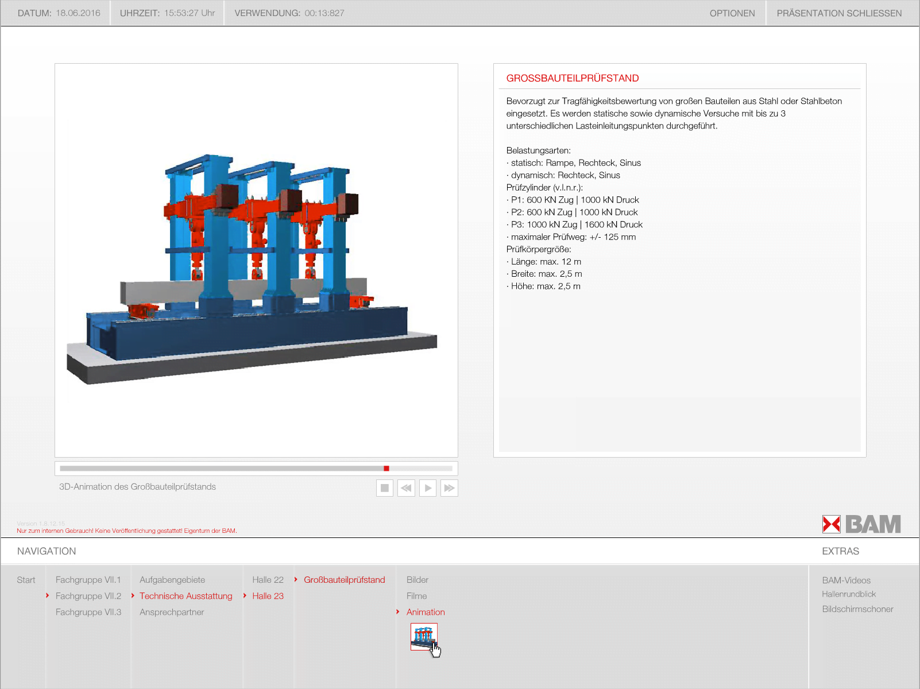
Task: Select Fachgruppe VII.1
Action: tap(88, 580)
